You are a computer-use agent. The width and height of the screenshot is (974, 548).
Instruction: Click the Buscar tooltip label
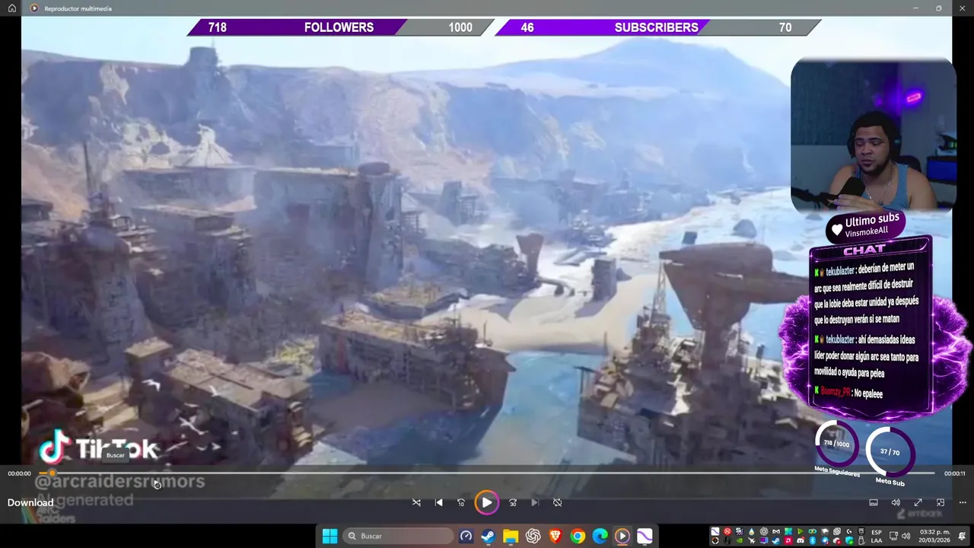point(115,455)
